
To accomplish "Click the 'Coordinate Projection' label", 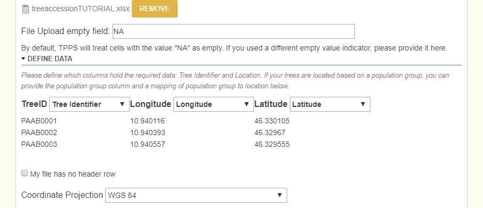I will (x=62, y=195).
